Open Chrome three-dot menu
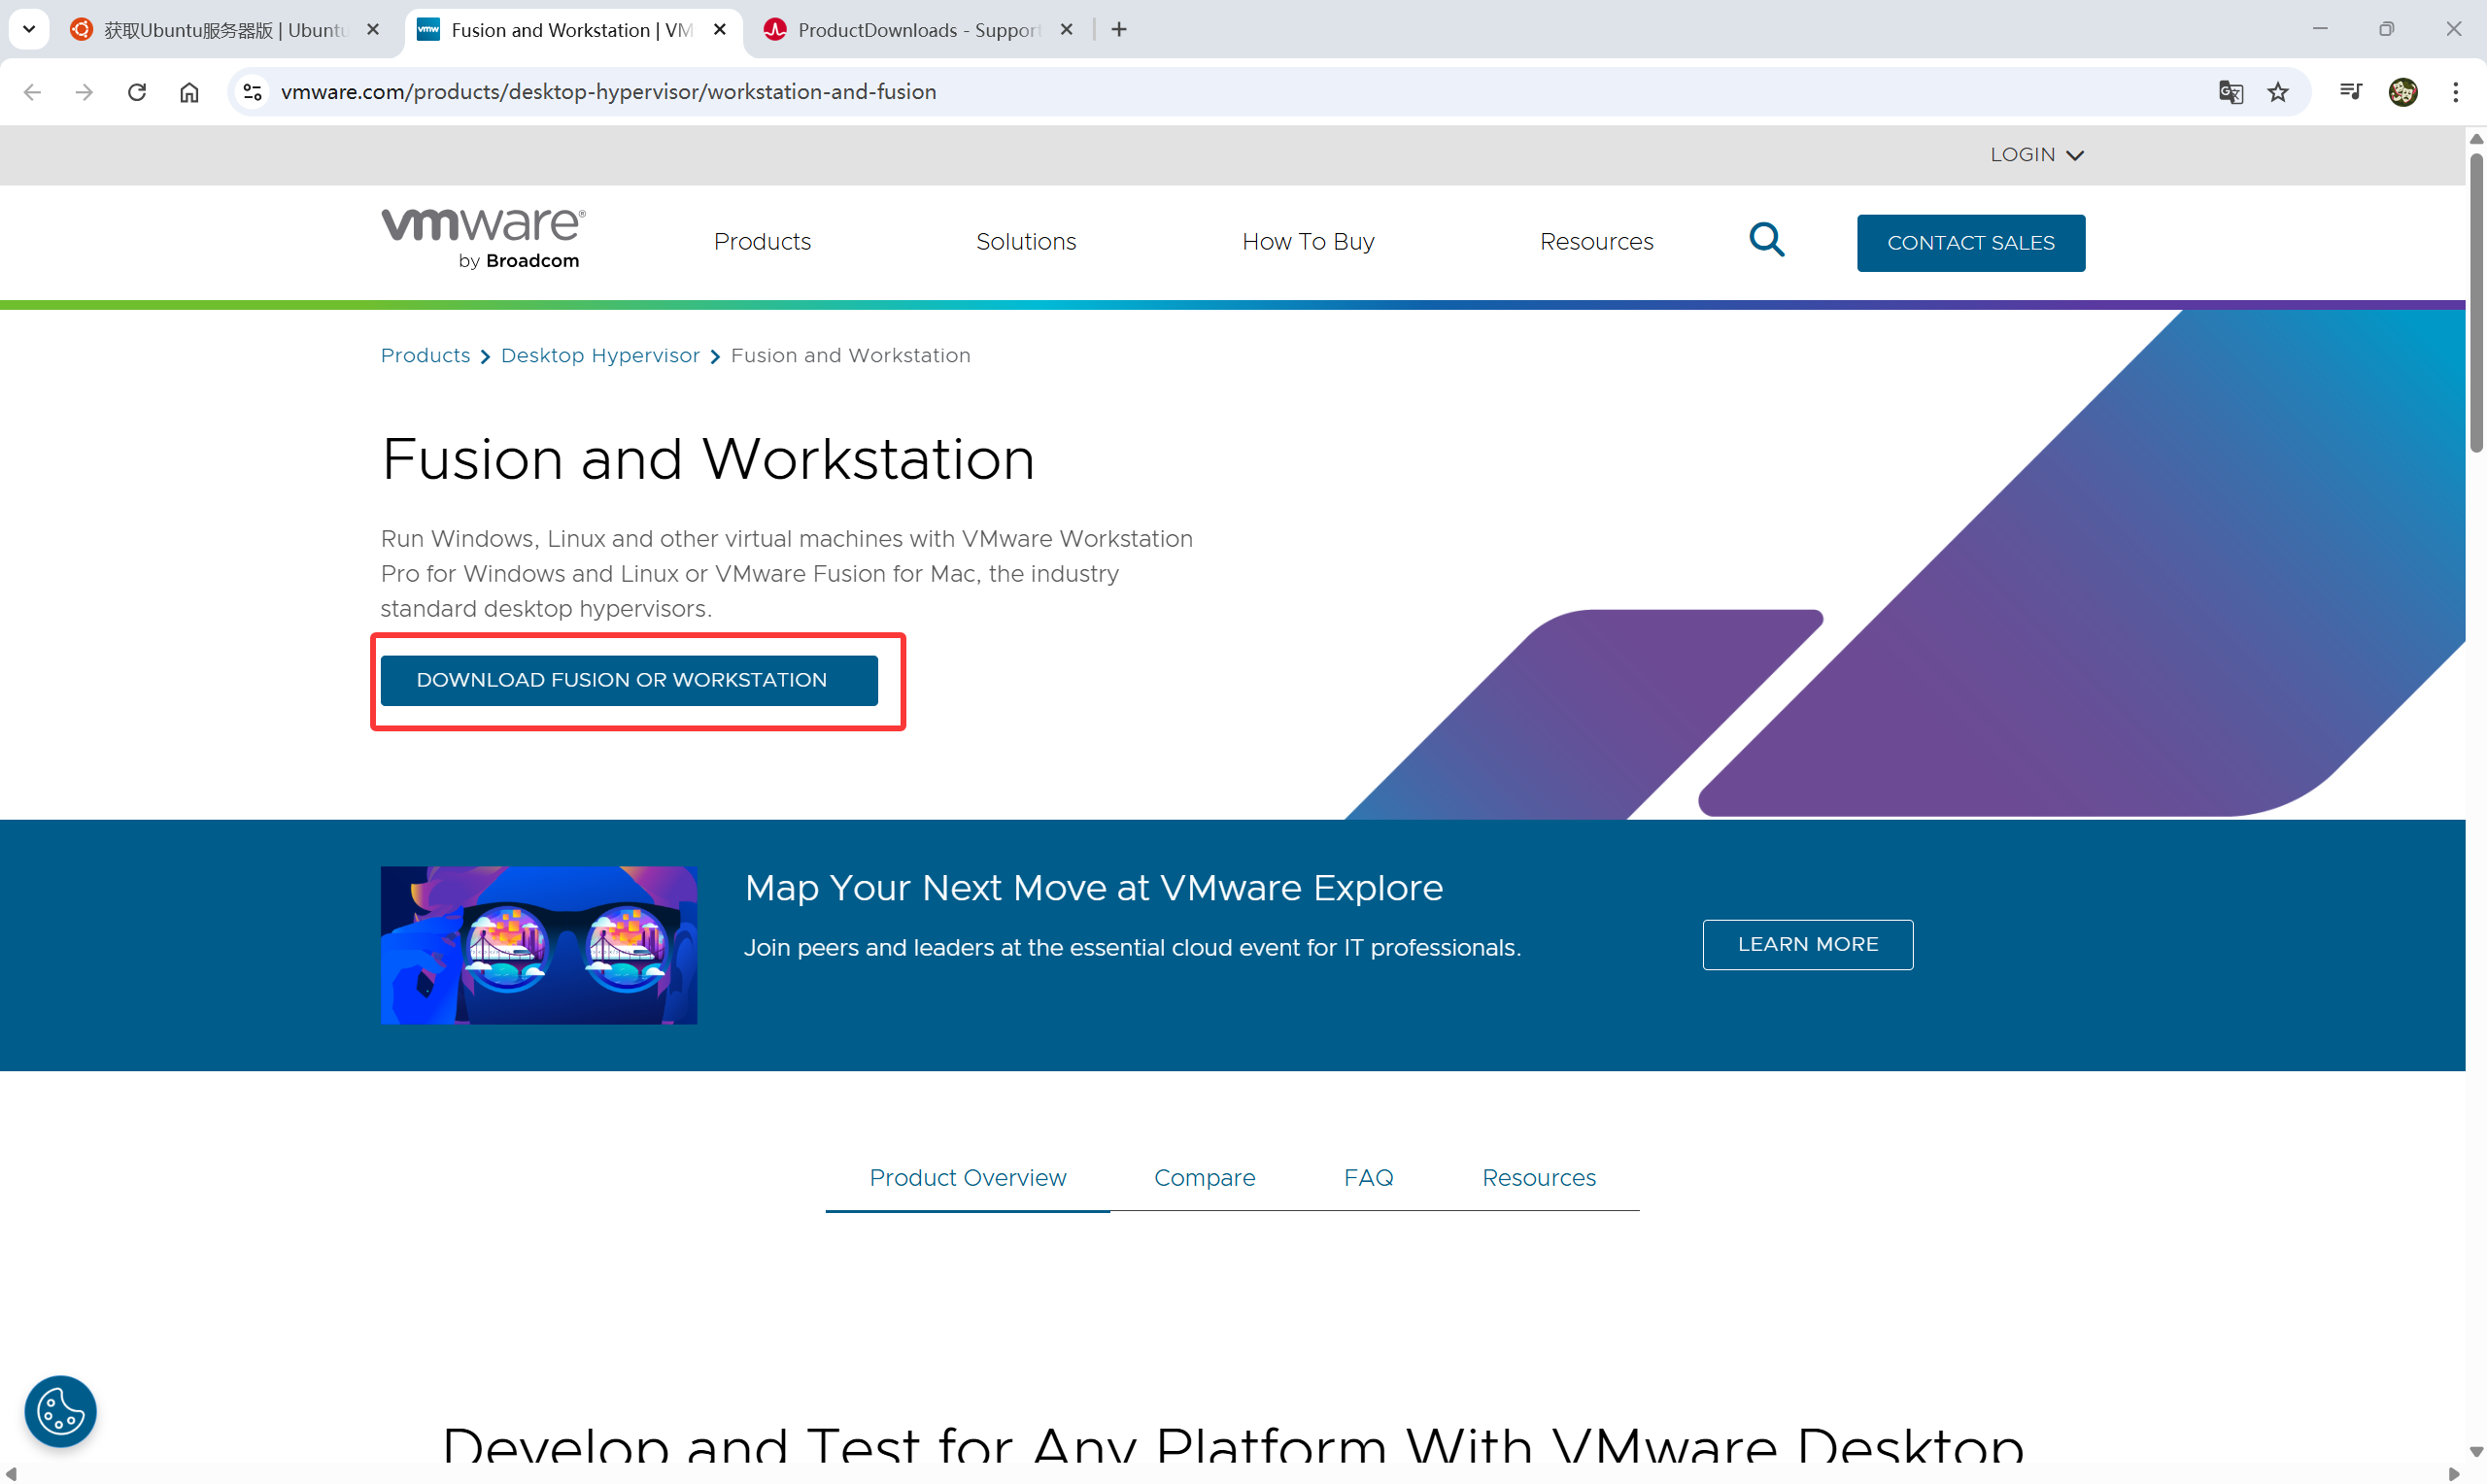The height and width of the screenshot is (1484, 2487). [2455, 92]
